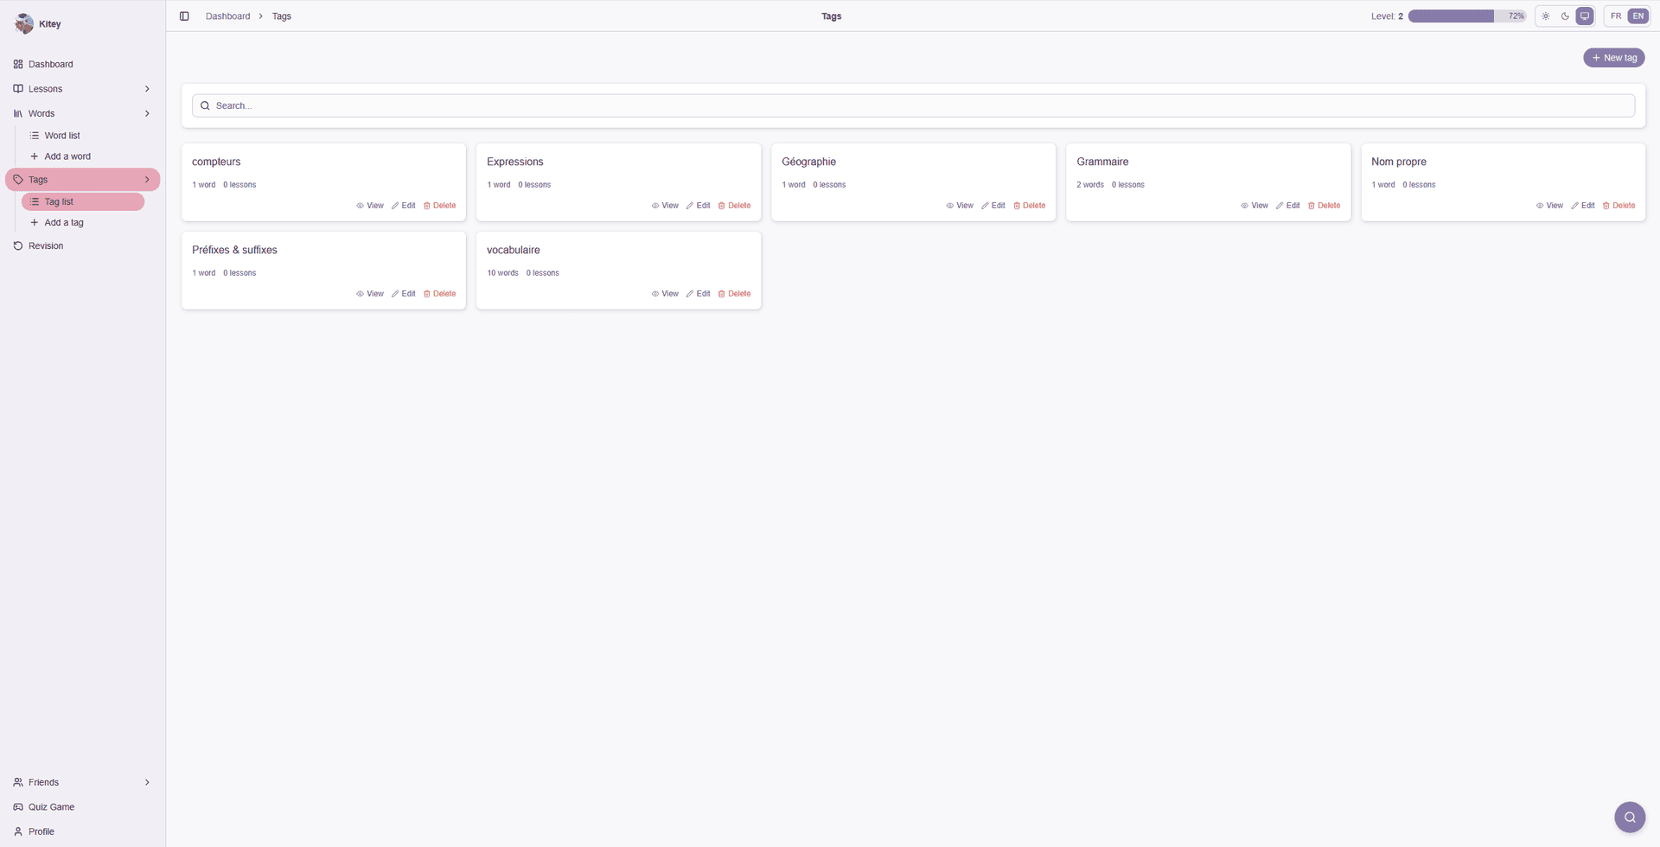
Task: Open Add a tag submenu item
Action: pyautogui.click(x=83, y=223)
